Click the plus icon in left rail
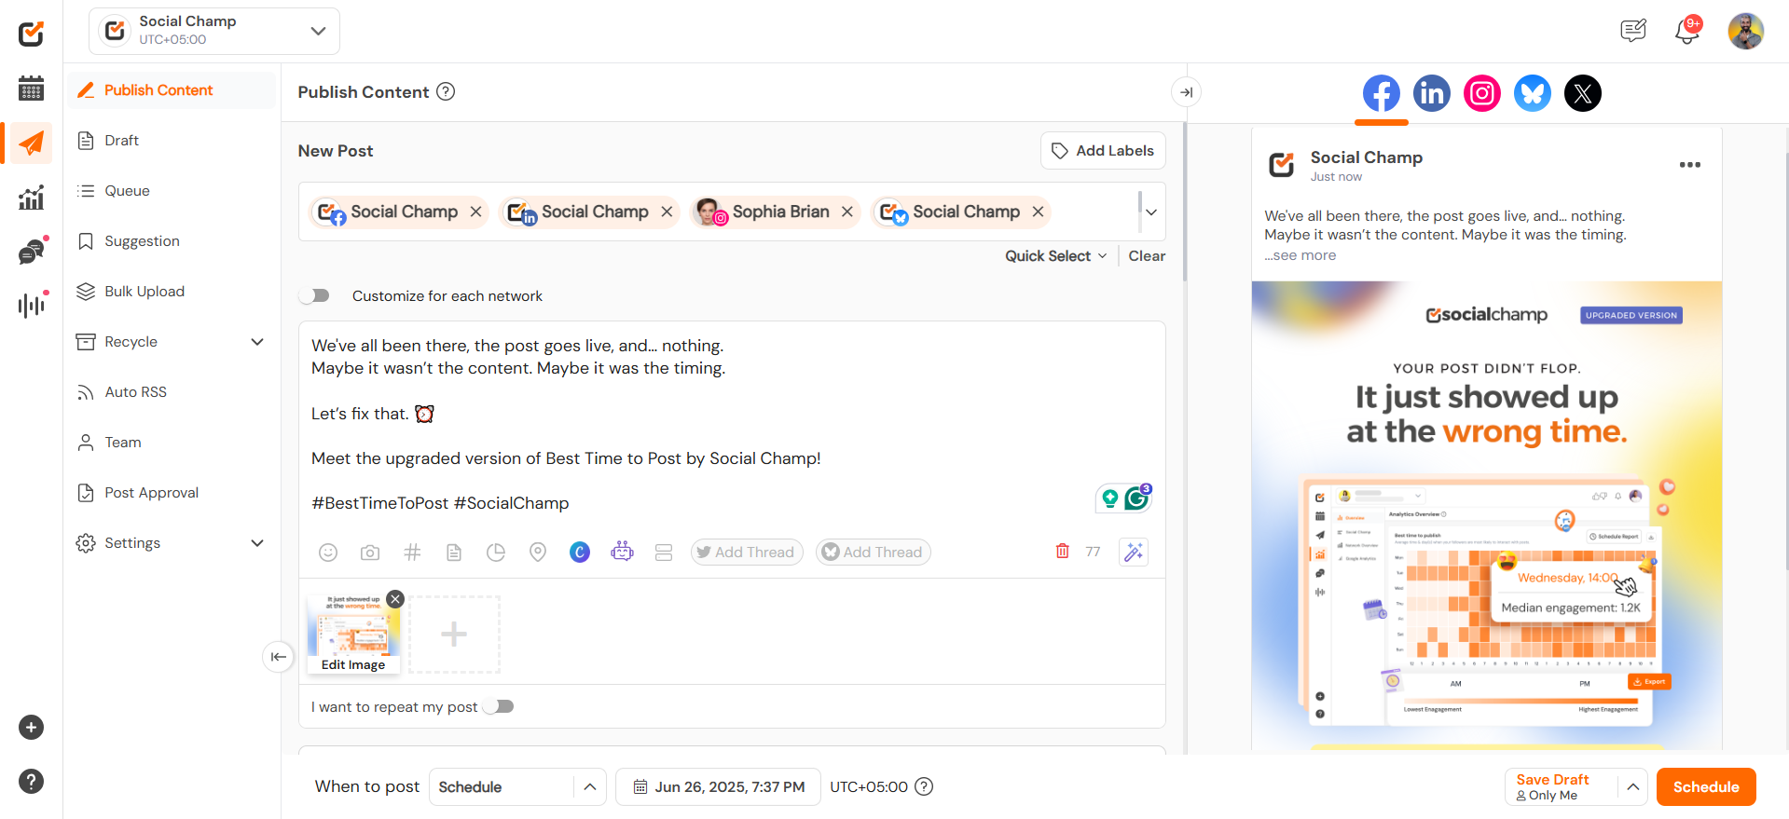The height and width of the screenshot is (819, 1789). (32, 728)
